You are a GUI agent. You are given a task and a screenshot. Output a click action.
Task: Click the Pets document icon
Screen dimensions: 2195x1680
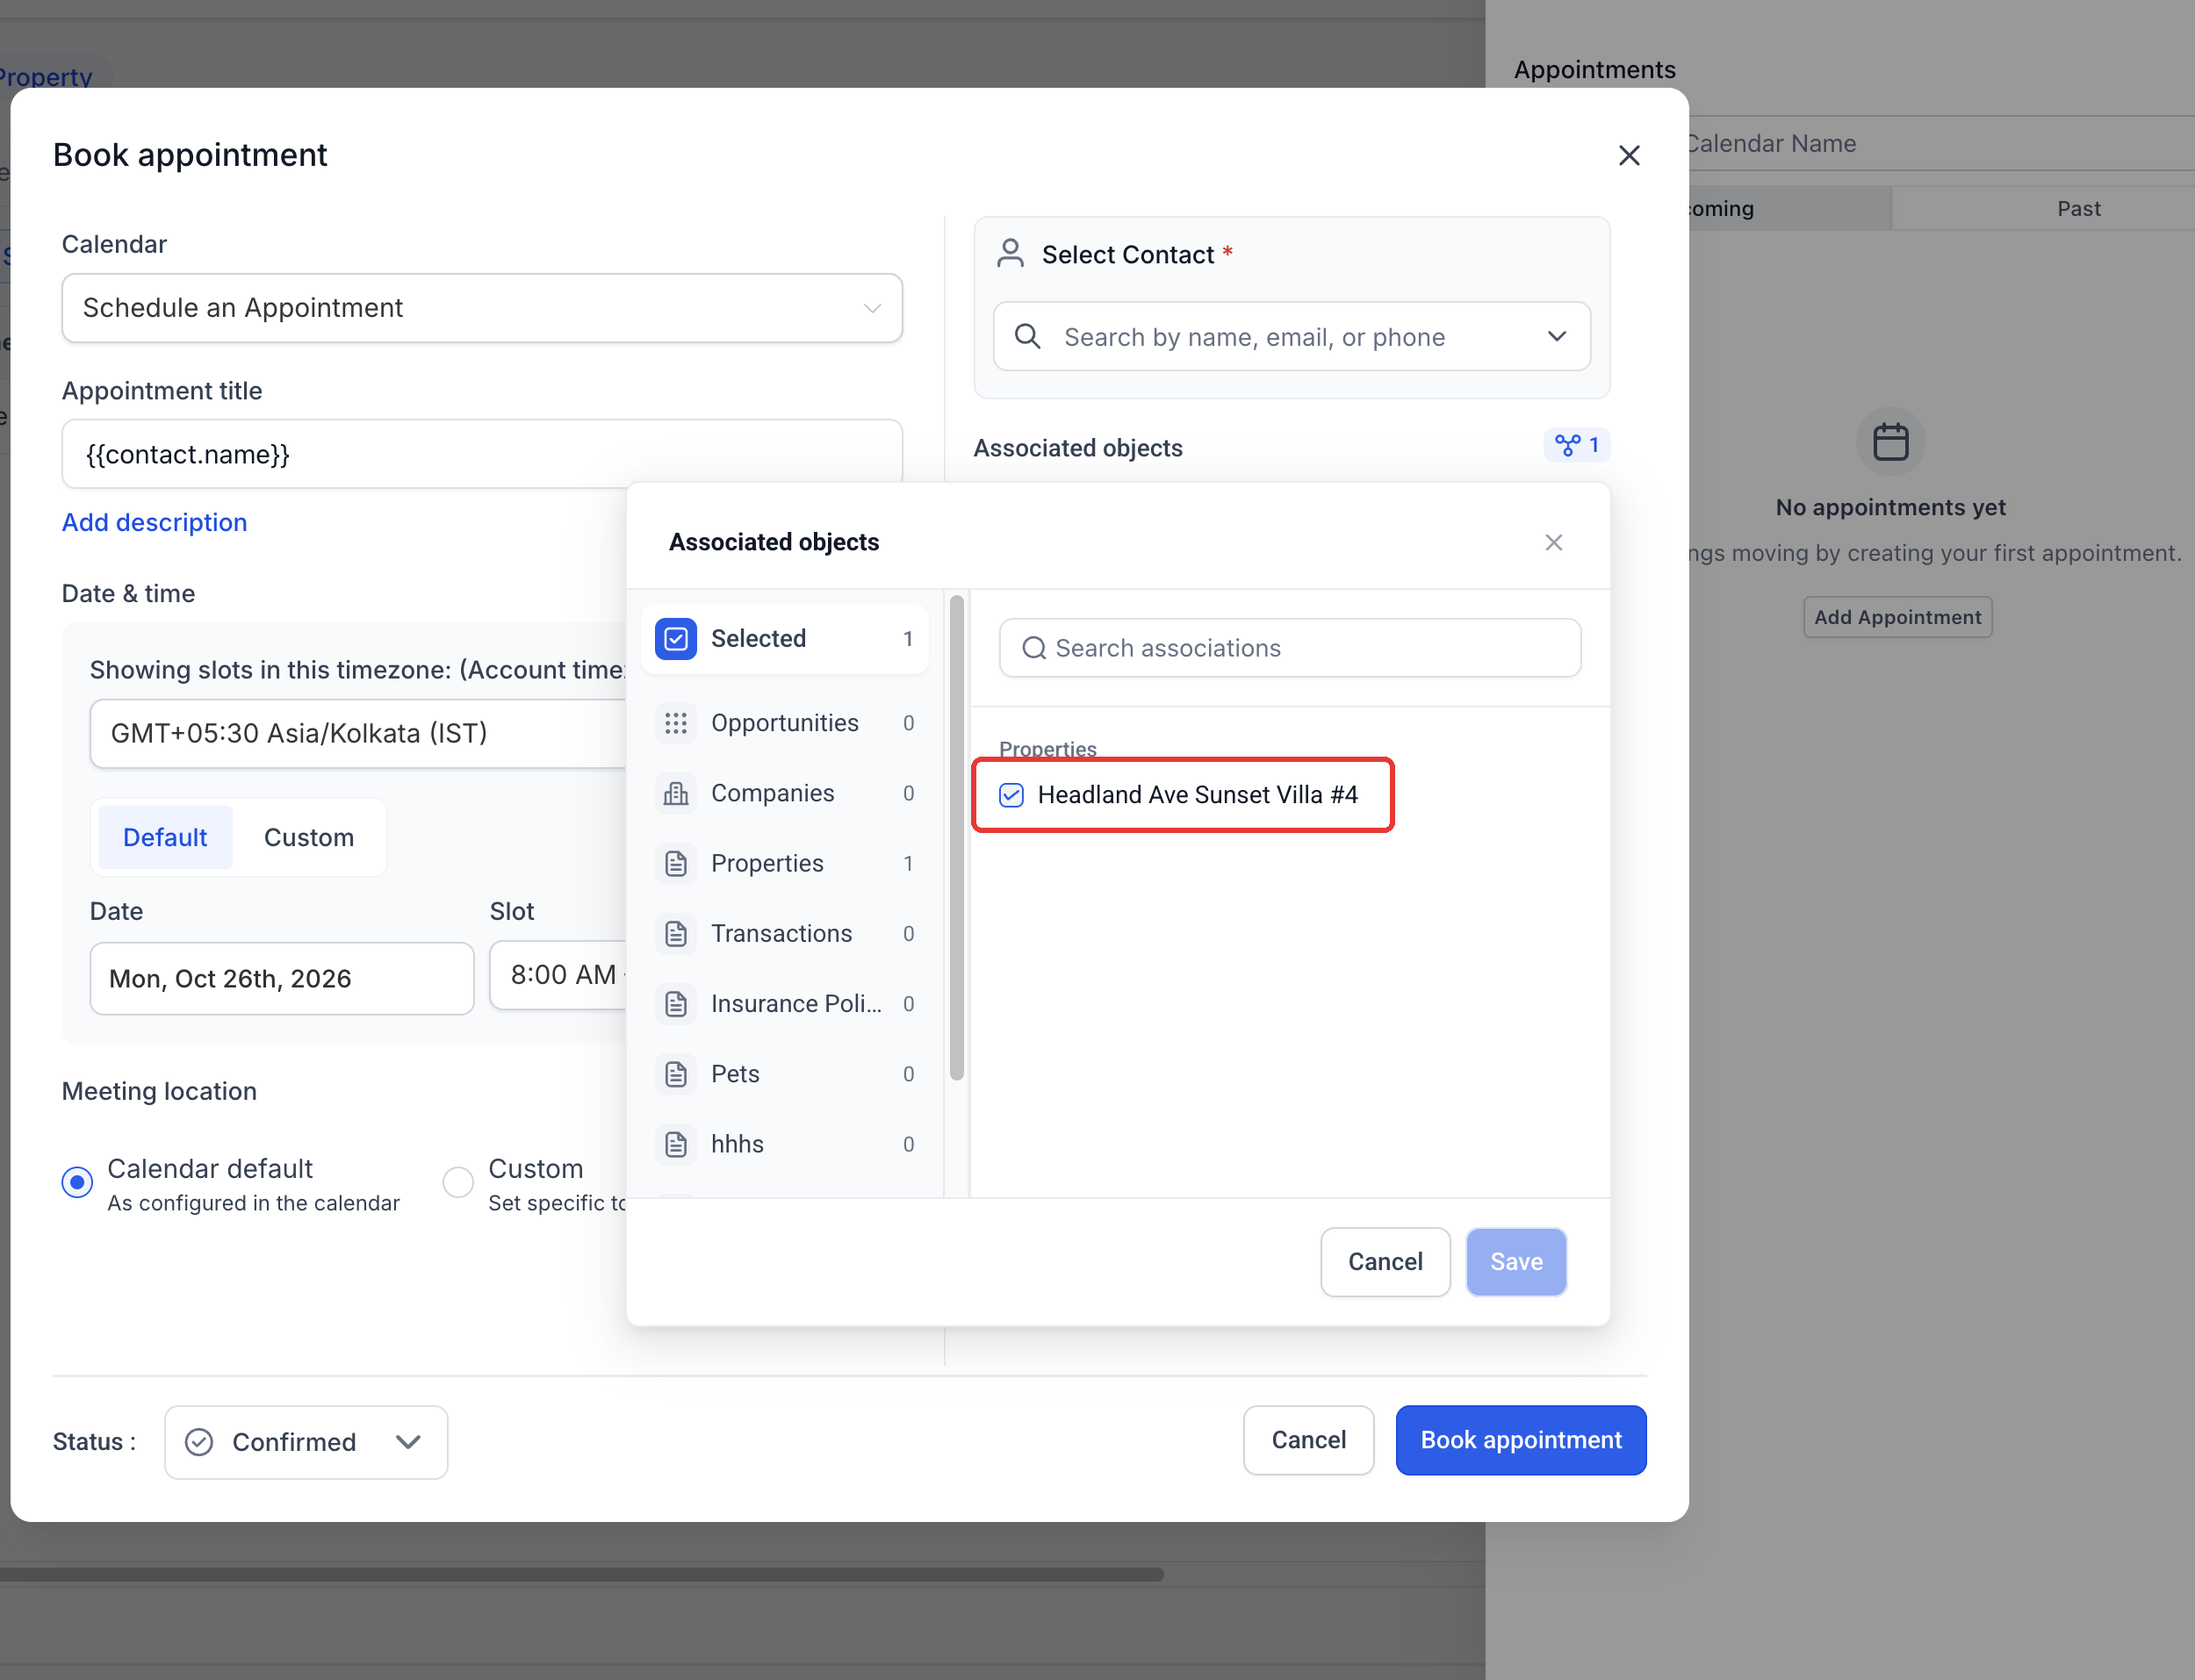click(676, 1074)
